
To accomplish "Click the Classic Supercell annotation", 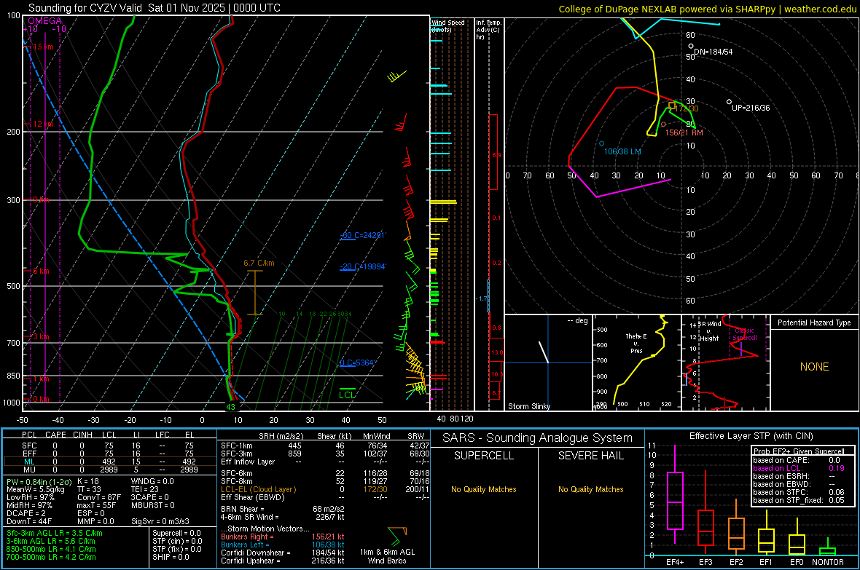I will click(744, 334).
